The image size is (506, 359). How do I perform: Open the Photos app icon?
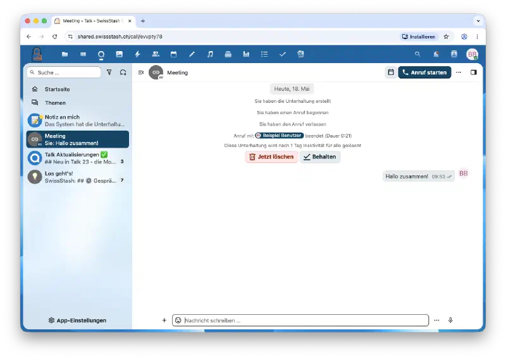pyautogui.click(x=120, y=54)
